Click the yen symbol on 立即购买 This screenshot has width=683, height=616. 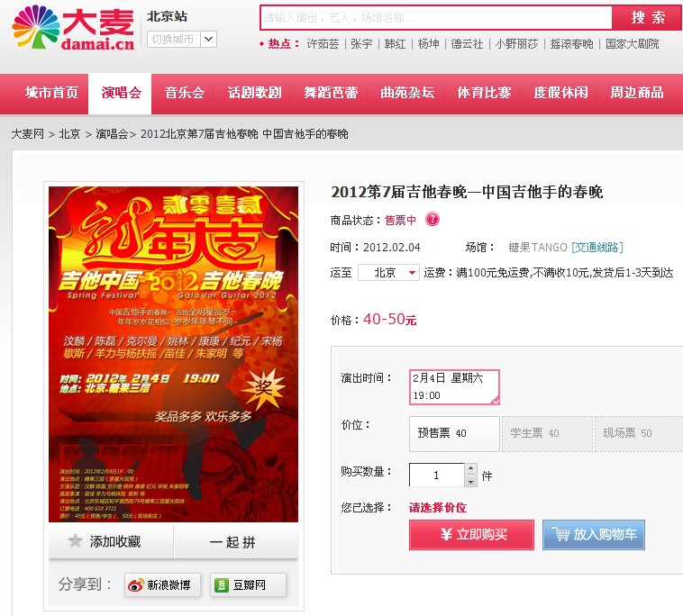[x=446, y=534]
